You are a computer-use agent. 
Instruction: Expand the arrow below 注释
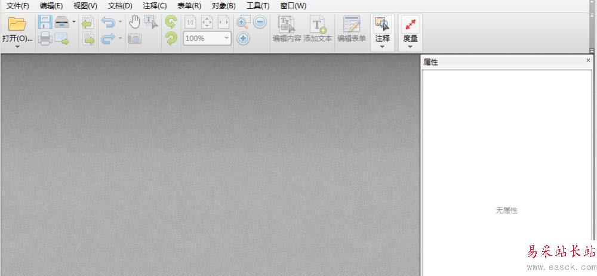pyautogui.click(x=382, y=46)
